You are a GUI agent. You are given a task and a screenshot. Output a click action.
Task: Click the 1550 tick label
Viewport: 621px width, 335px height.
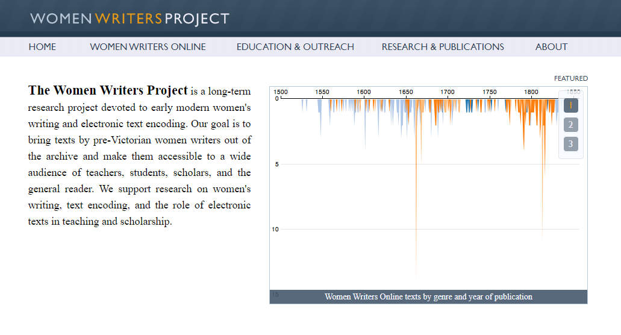322,92
